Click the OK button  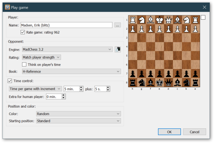click(x=169, y=132)
